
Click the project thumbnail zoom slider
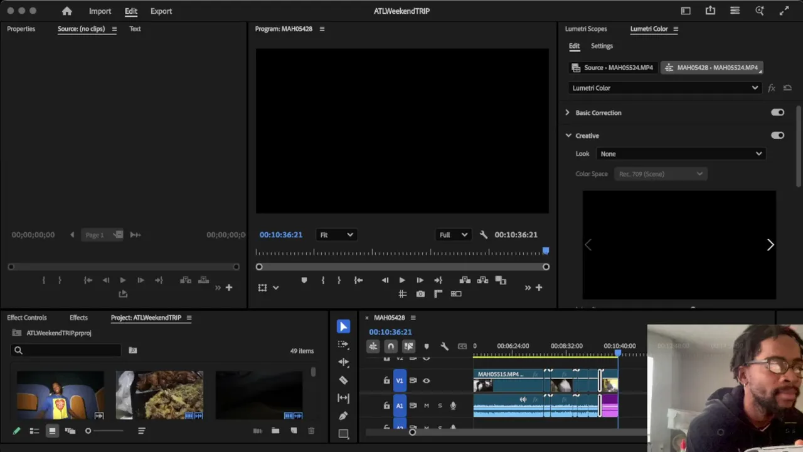pos(105,431)
